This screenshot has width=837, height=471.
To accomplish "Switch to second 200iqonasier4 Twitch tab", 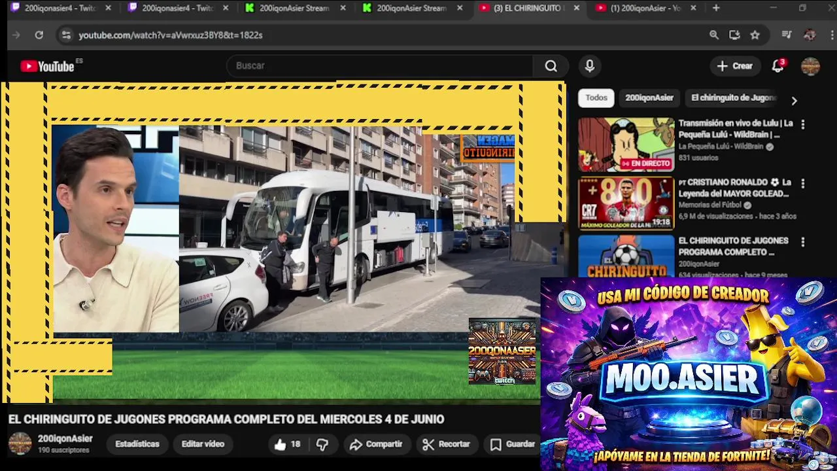I will (x=178, y=8).
